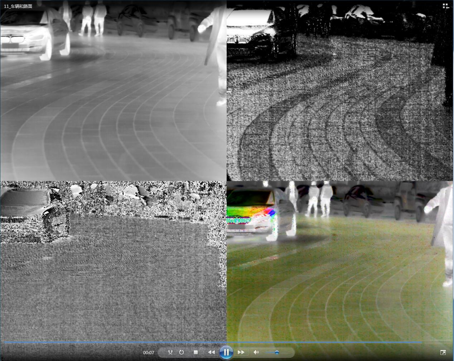View the video in full screen
Screen dimensions: 454x361
pyautogui.click(x=443, y=353)
